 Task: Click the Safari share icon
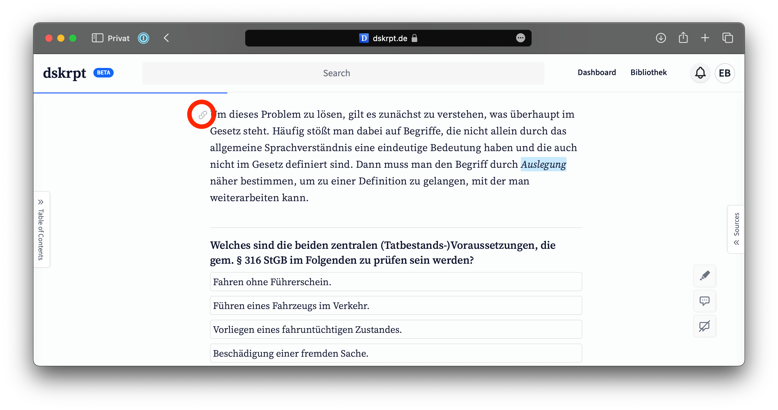(683, 38)
